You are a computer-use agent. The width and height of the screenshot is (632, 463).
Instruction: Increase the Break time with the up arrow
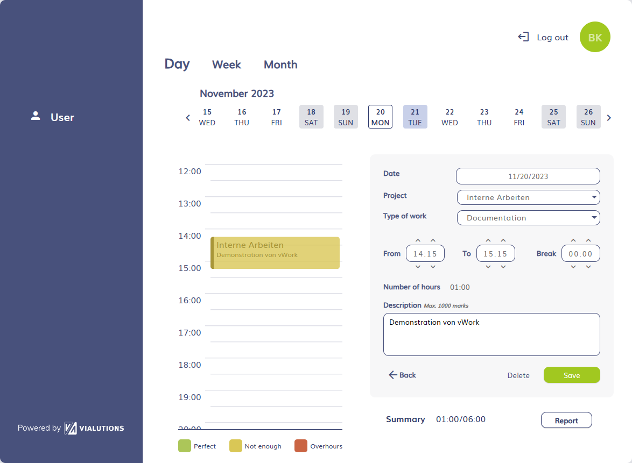[x=573, y=240]
